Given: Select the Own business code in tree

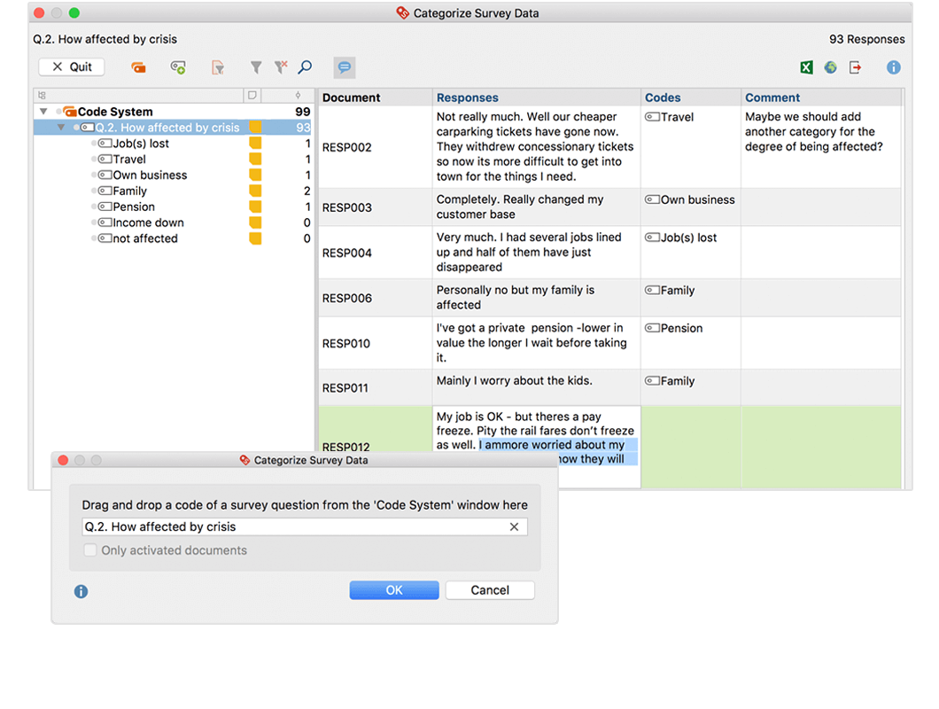Looking at the screenshot, I should [x=174, y=175].
